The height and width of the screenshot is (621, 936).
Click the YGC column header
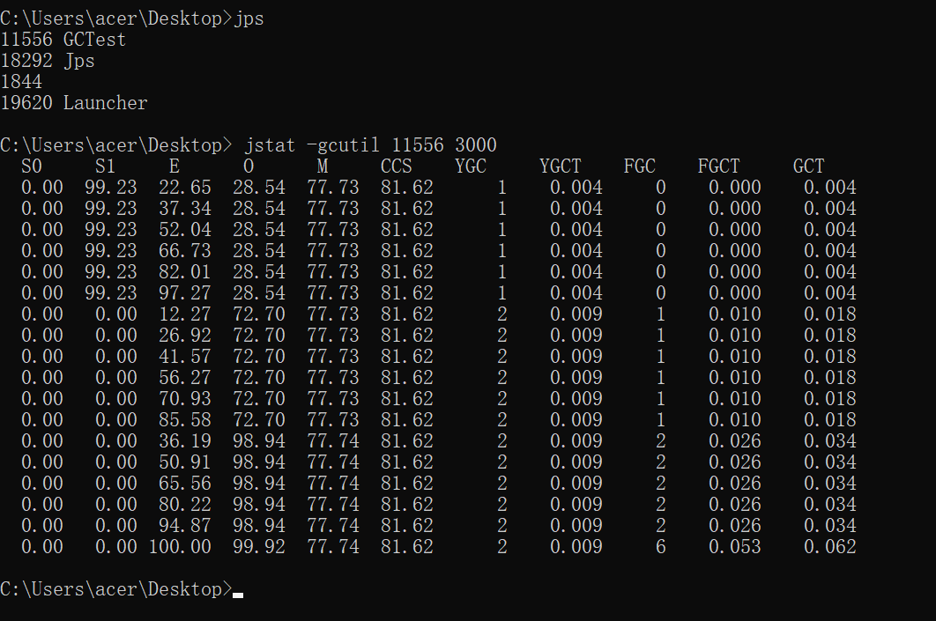tap(471, 166)
